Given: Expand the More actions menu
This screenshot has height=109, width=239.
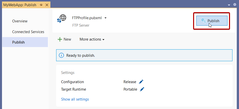Looking at the screenshot, I should (92, 39).
